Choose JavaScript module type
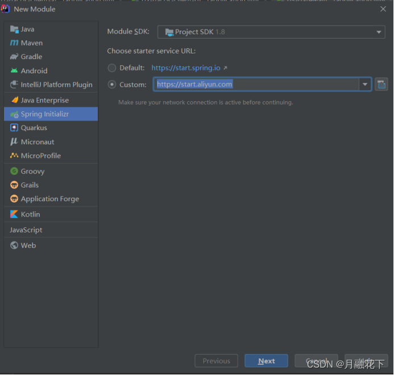This screenshot has height=375, width=394. [x=51, y=230]
